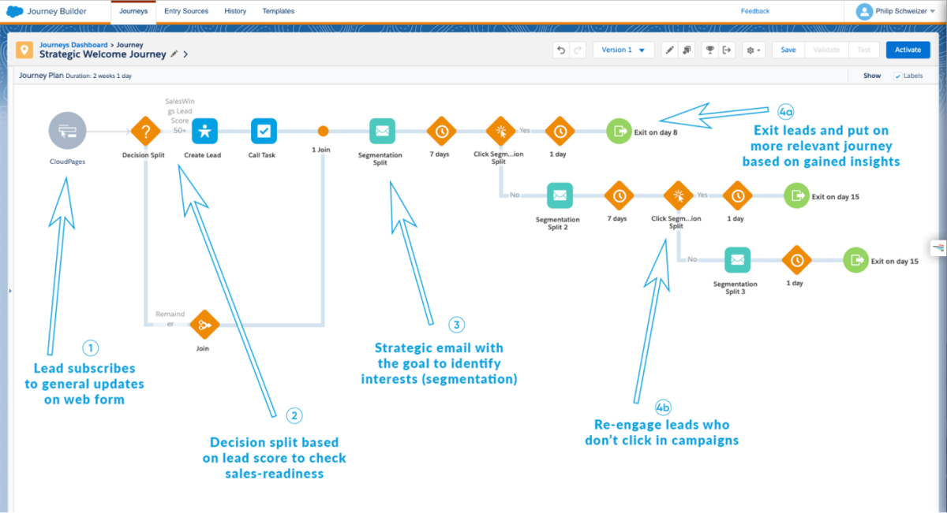Image resolution: width=947 pixels, height=513 pixels.
Task: Open the Segmentation Split 3 email
Action: [x=736, y=259]
